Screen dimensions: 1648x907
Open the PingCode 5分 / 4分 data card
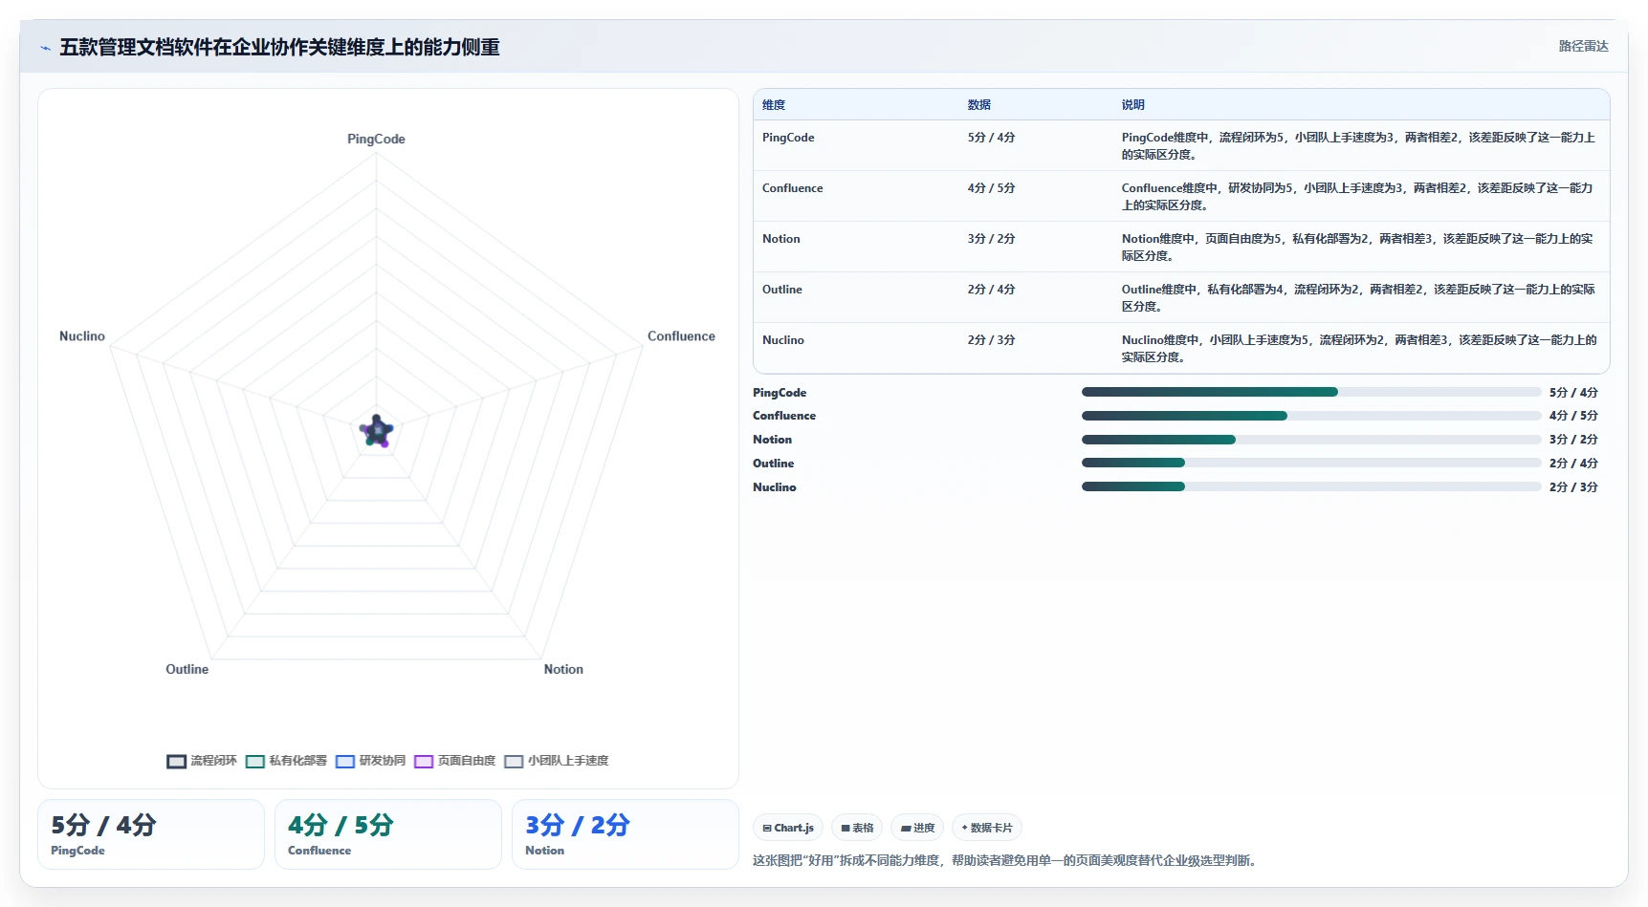(x=150, y=834)
